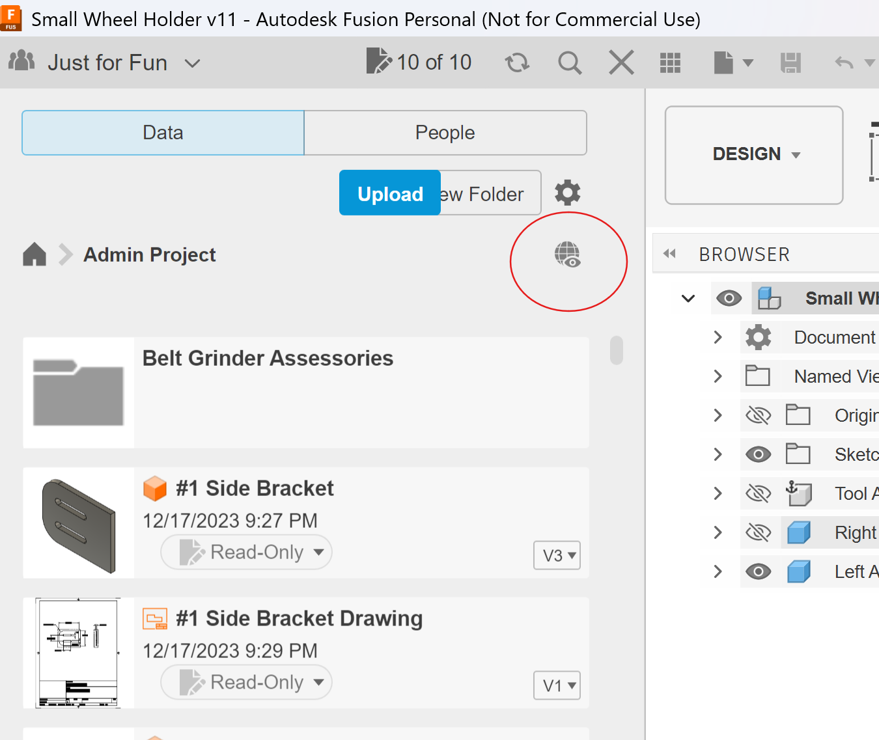Viewport: 879px width, 740px height.
Task: Open V3 version dropdown for Side Bracket
Action: [x=557, y=555]
